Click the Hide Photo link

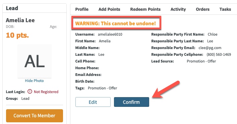pyautogui.click(x=34, y=81)
